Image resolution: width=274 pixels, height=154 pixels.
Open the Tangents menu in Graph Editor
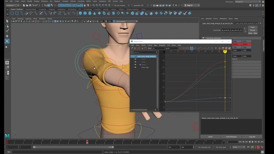[162, 45]
